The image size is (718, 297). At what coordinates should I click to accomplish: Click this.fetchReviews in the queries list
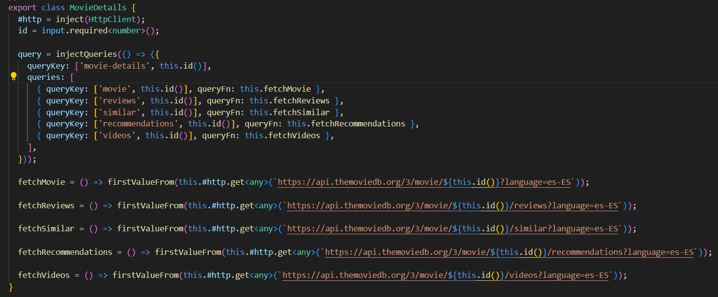(290, 100)
